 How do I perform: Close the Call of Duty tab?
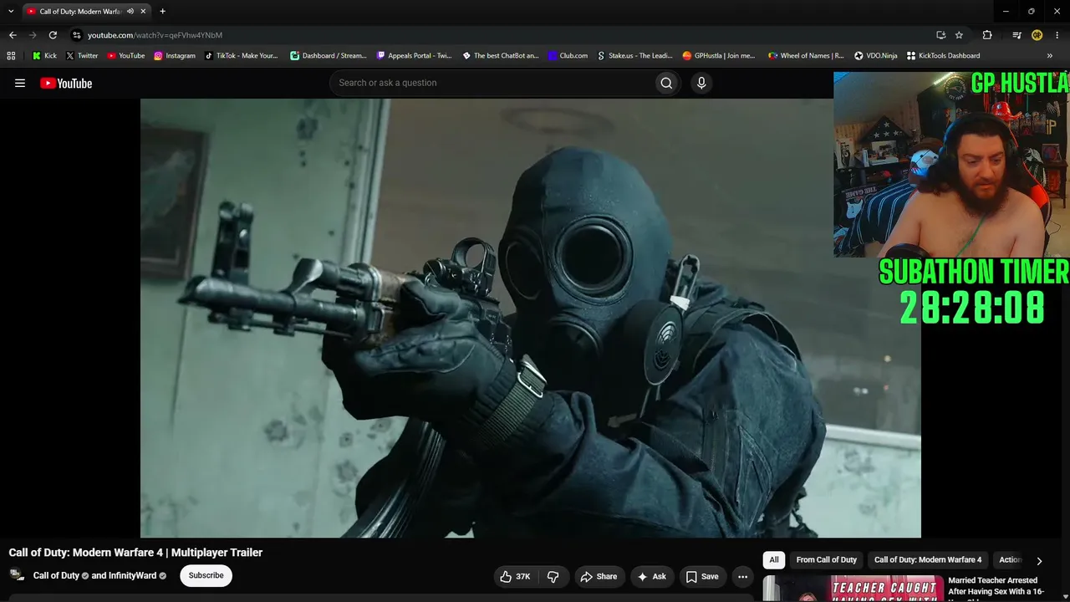tap(144, 12)
